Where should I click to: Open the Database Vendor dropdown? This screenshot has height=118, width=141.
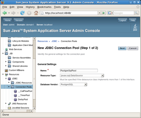click(73, 84)
